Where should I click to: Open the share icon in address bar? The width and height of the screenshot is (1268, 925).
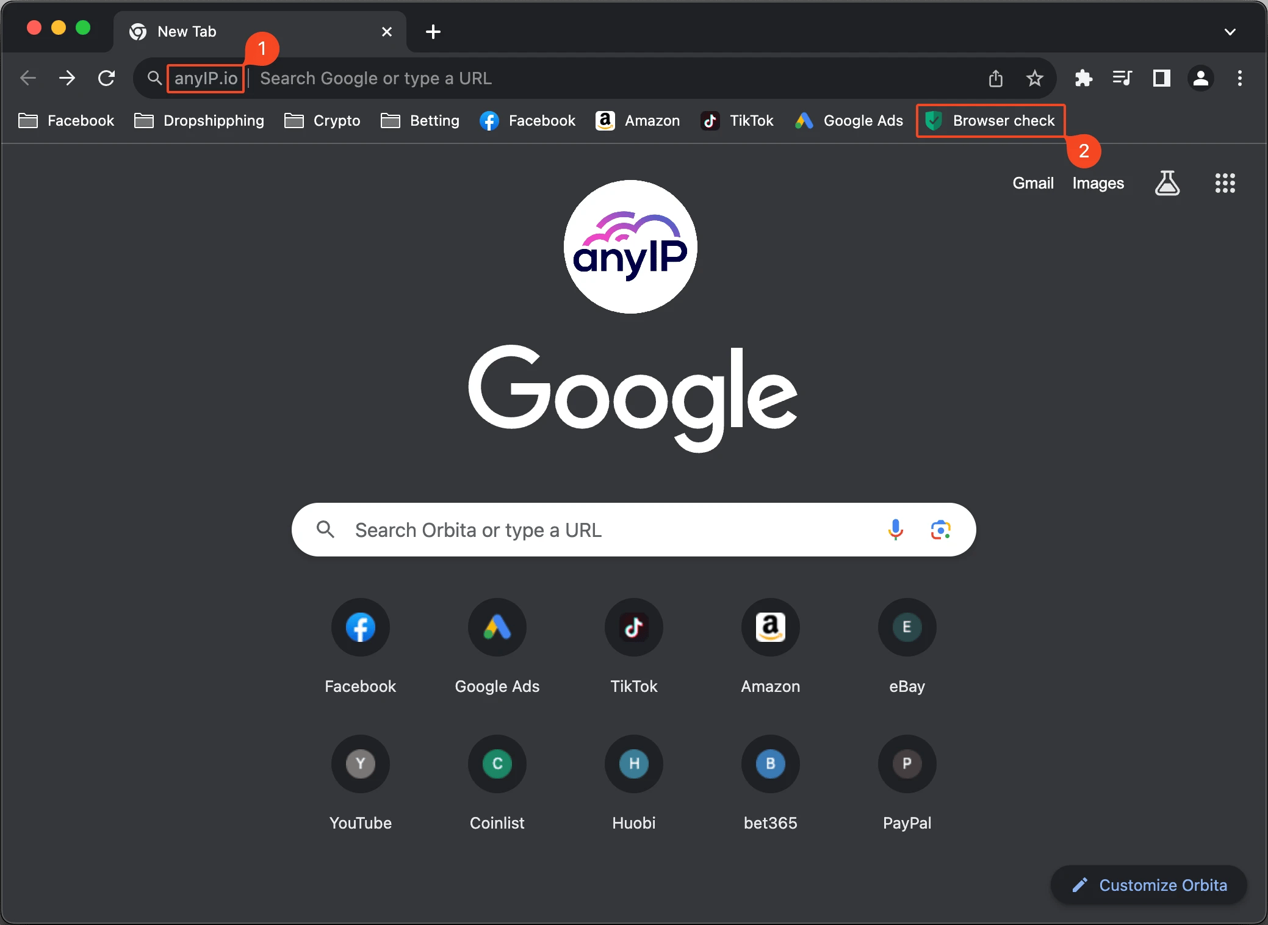pyautogui.click(x=996, y=78)
